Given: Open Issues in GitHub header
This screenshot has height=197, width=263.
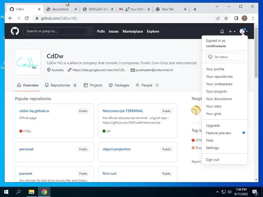Looking at the screenshot, I should 114,31.
